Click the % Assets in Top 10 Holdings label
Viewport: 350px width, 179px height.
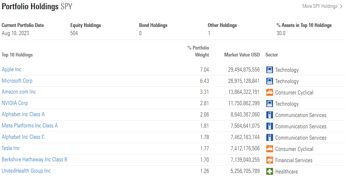click(x=304, y=25)
